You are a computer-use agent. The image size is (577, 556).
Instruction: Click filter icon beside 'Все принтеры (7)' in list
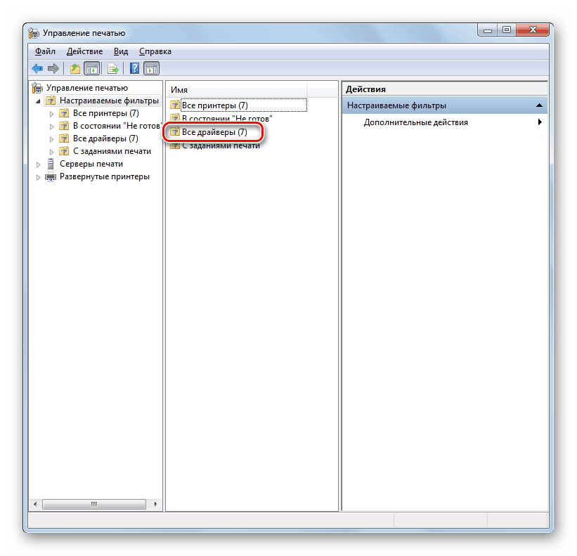point(175,105)
